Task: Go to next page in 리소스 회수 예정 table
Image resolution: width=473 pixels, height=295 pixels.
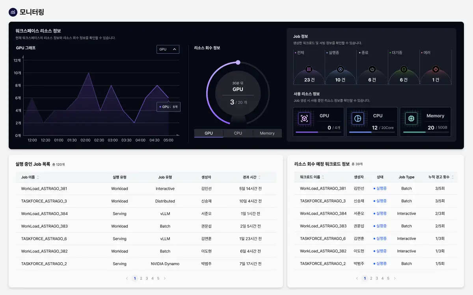Action: (x=395, y=278)
